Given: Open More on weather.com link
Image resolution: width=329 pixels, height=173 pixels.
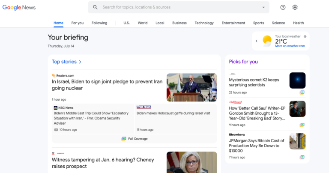Looking at the screenshot, I should point(290,46).
